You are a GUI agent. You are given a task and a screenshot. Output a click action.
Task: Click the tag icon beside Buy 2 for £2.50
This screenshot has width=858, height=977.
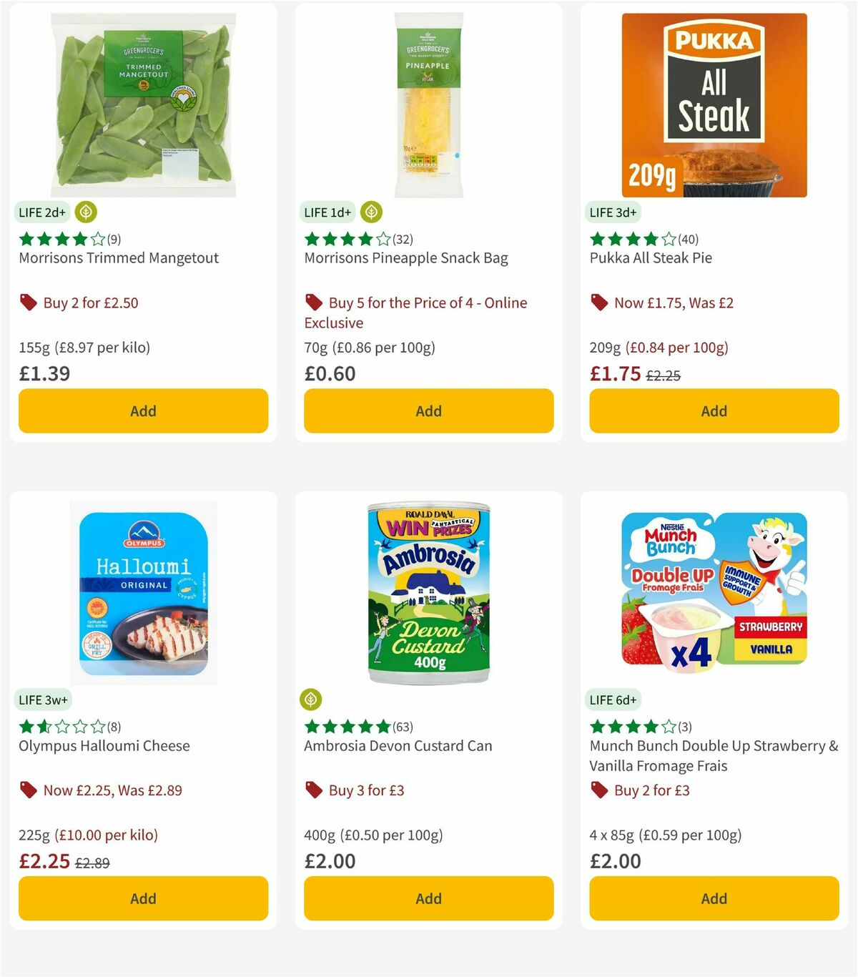tap(27, 303)
